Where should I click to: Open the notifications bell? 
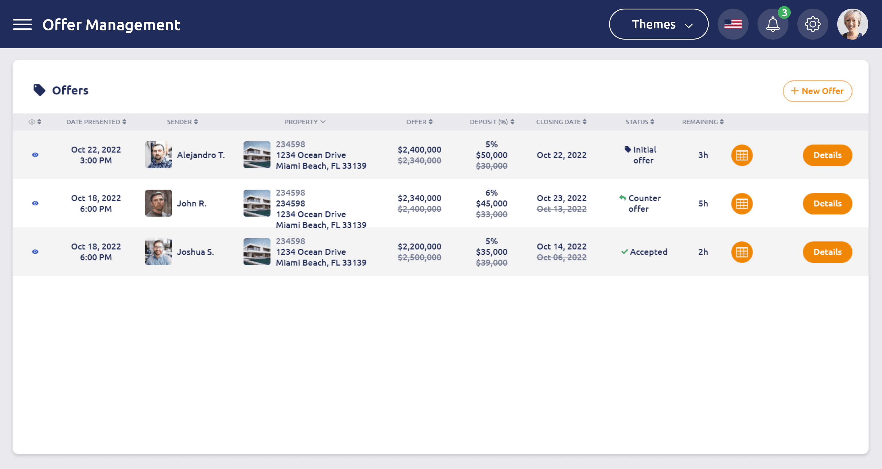[x=772, y=24]
